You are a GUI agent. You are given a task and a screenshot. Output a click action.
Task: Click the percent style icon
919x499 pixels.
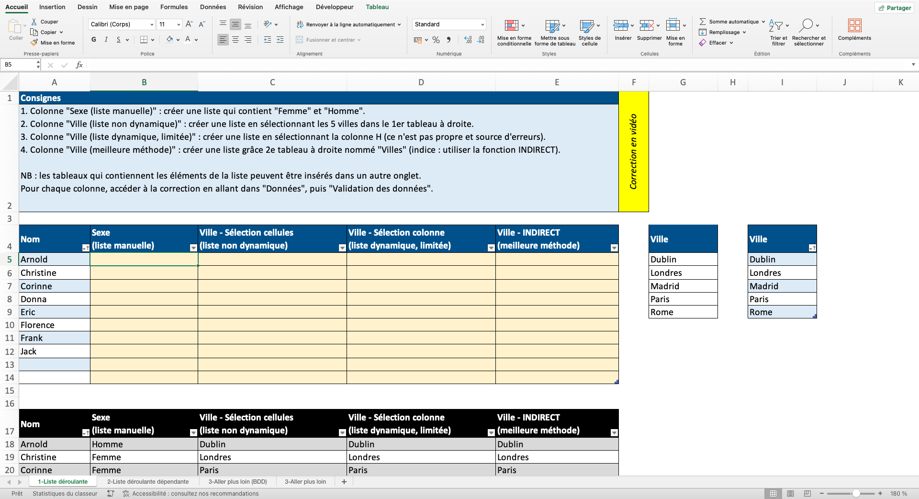[x=436, y=40]
